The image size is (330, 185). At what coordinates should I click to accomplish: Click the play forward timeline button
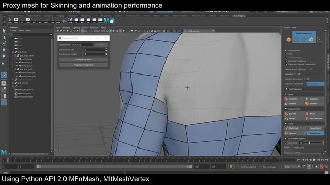coord(315,160)
